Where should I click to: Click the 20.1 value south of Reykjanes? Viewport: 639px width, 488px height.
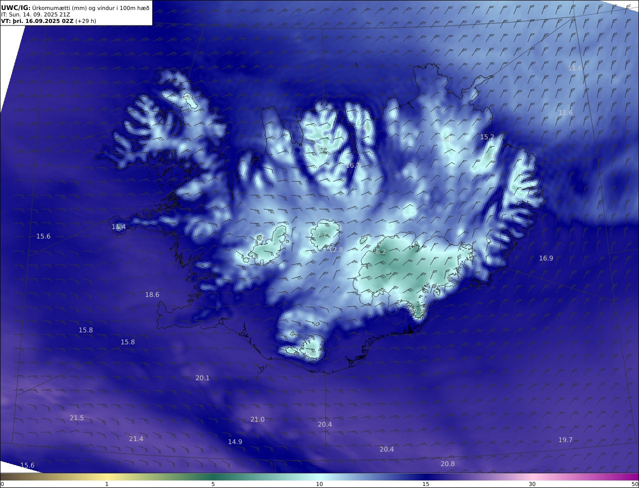click(x=203, y=378)
